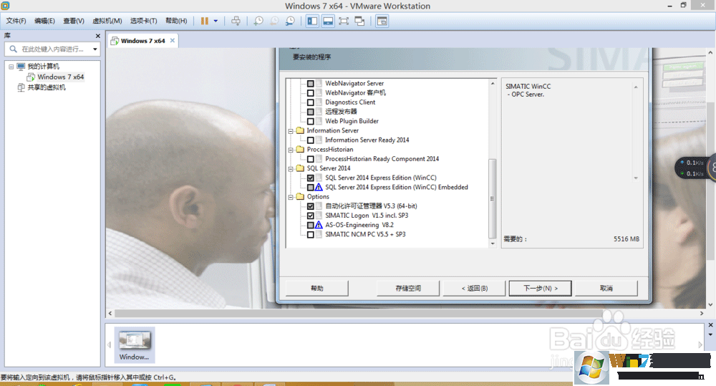Image resolution: width=716 pixels, height=386 pixels.
Task: Uncheck SQL Server 2014 Express Edition (WinCC)
Action: click(x=311, y=178)
